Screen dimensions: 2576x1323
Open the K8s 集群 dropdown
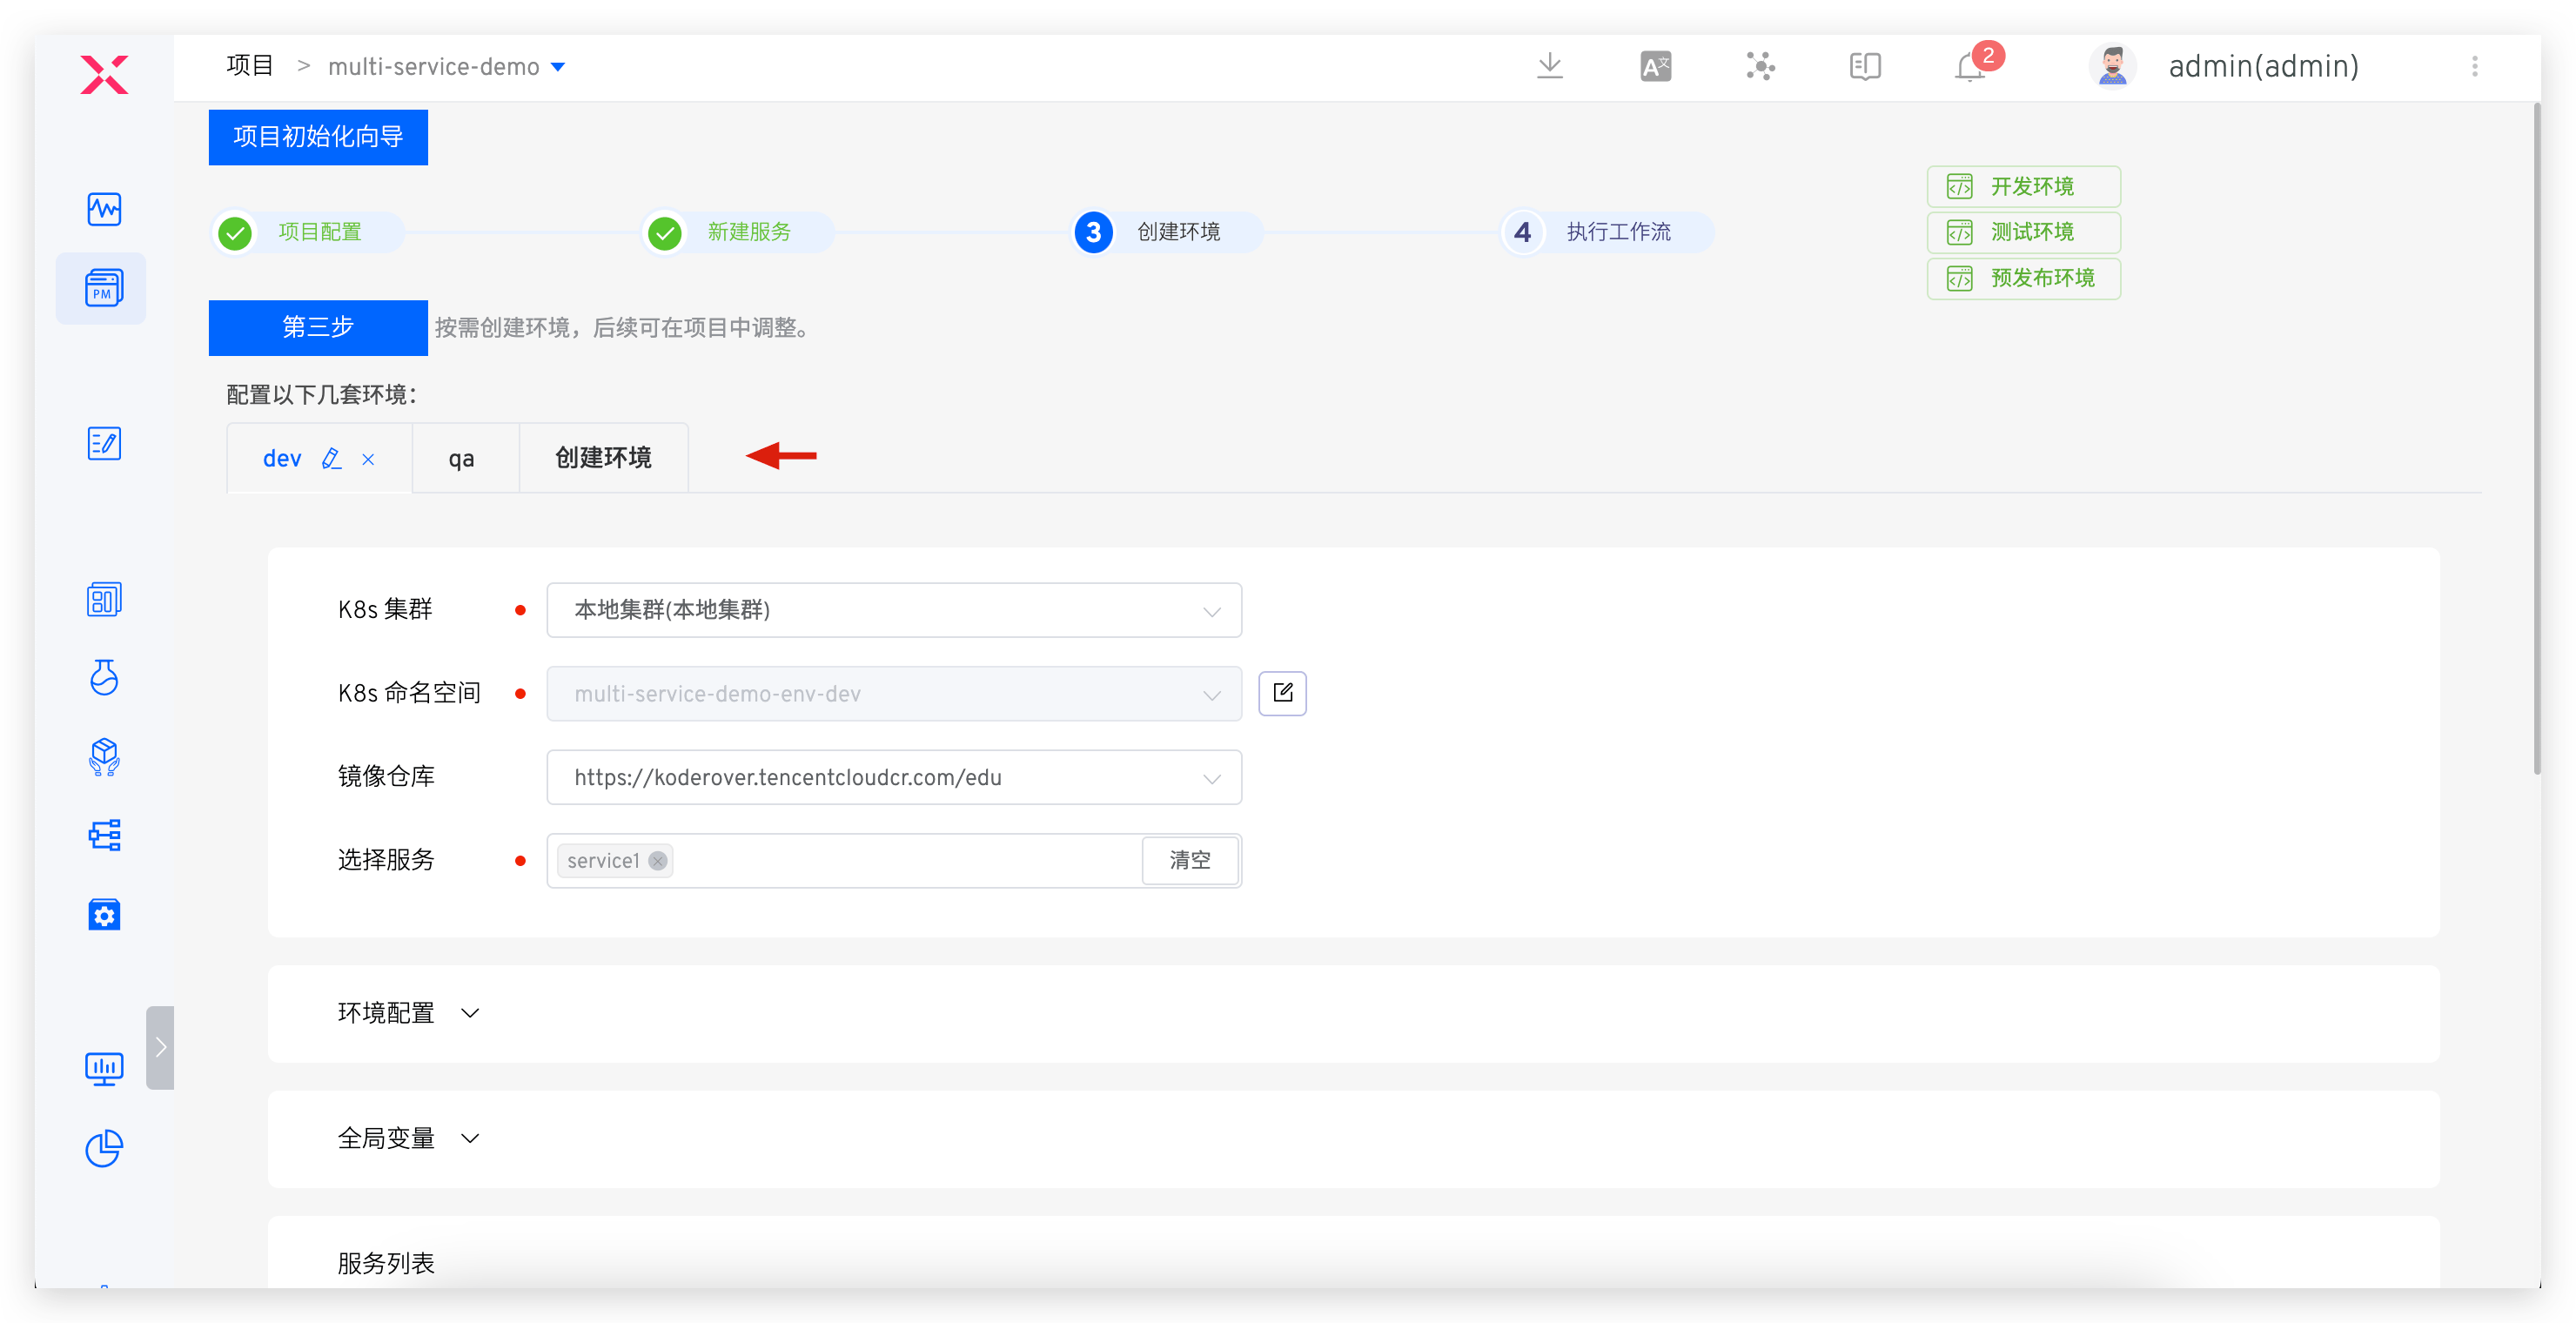[893, 610]
